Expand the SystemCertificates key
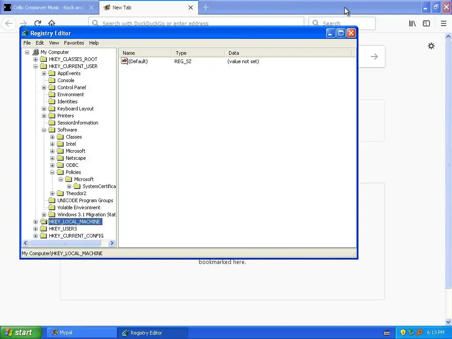Viewport: 452px width, 339px height. 69,186
